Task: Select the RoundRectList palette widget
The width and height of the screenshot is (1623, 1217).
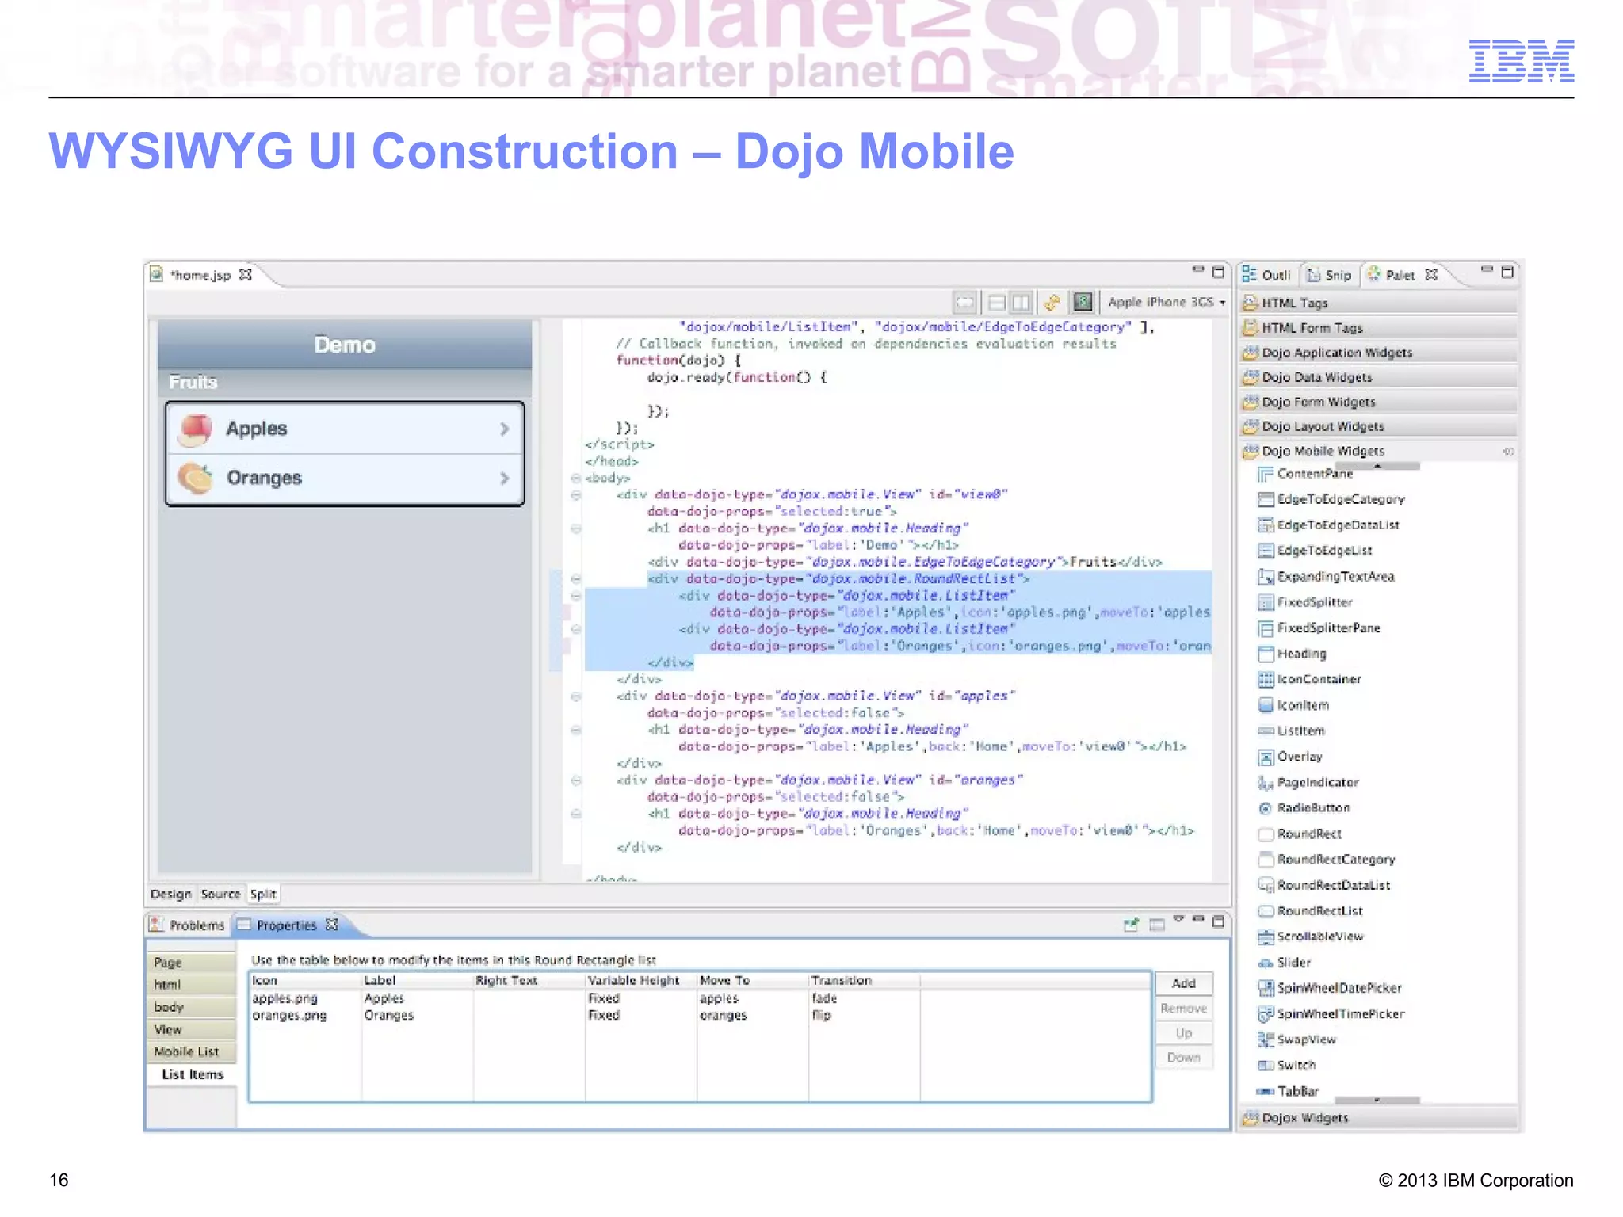Action: tap(1311, 911)
